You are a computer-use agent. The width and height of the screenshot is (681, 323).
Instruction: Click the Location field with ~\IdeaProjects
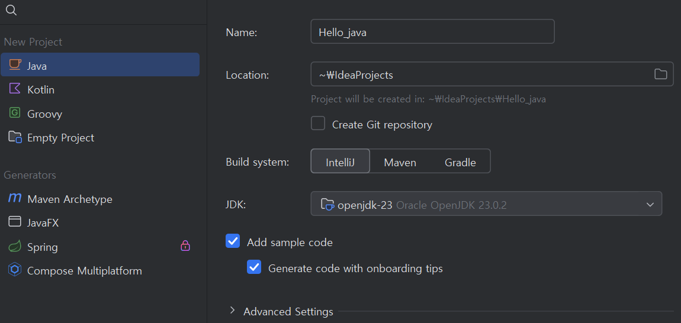pyautogui.click(x=492, y=74)
